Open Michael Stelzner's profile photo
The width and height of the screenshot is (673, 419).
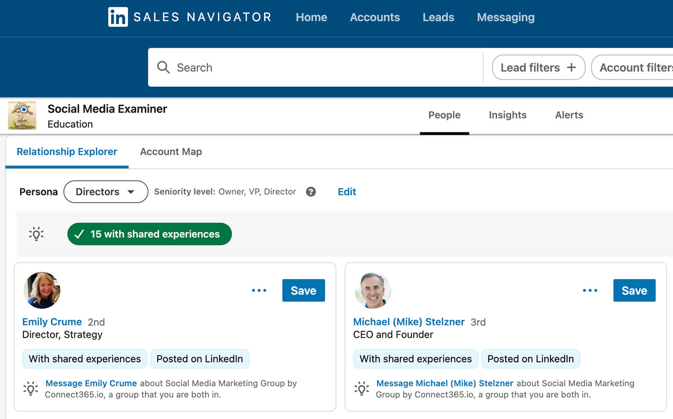[x=373, y=290]
